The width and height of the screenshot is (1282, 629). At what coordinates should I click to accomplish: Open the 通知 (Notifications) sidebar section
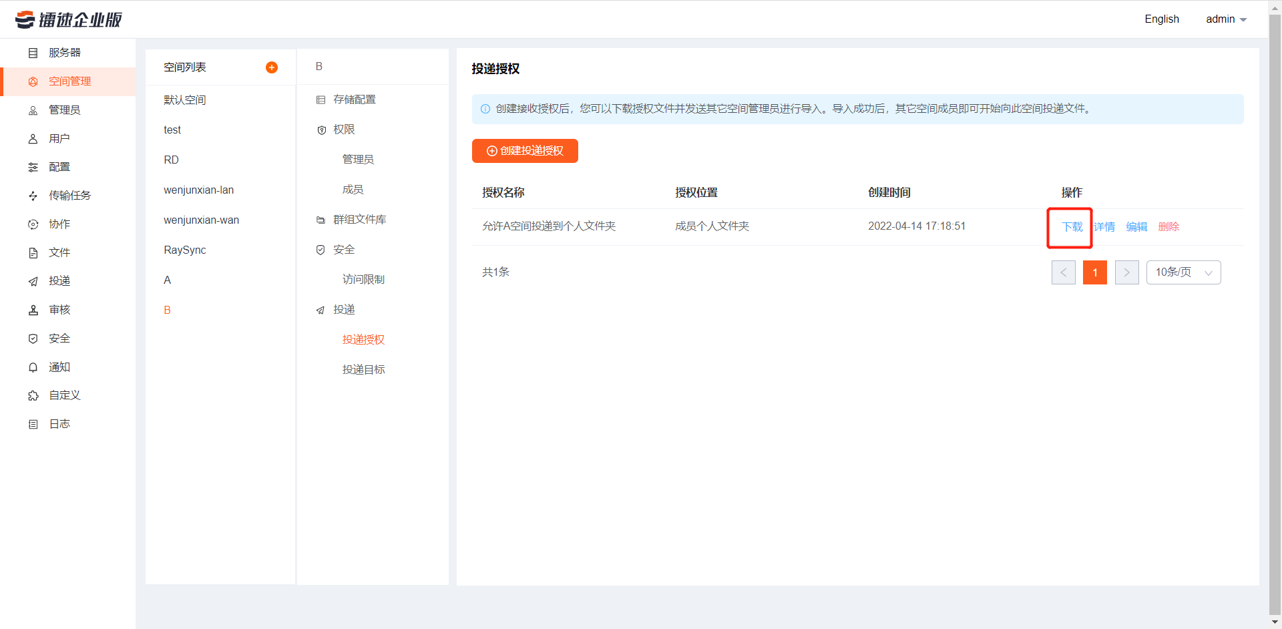59,367
